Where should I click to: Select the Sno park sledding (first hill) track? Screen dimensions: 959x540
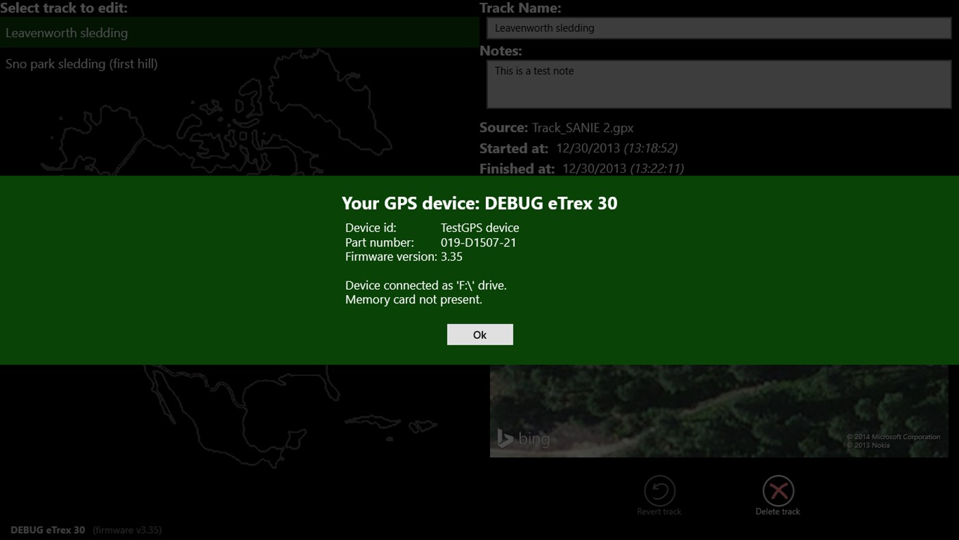[82, 63]
